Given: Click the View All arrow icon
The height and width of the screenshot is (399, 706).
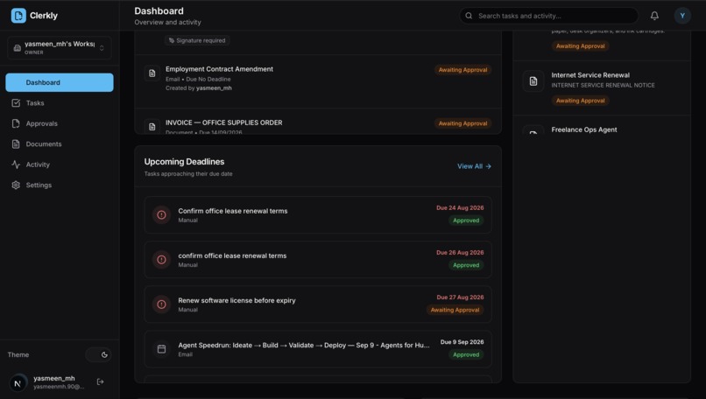Looking at the screenshot, I should click(488, 166).
